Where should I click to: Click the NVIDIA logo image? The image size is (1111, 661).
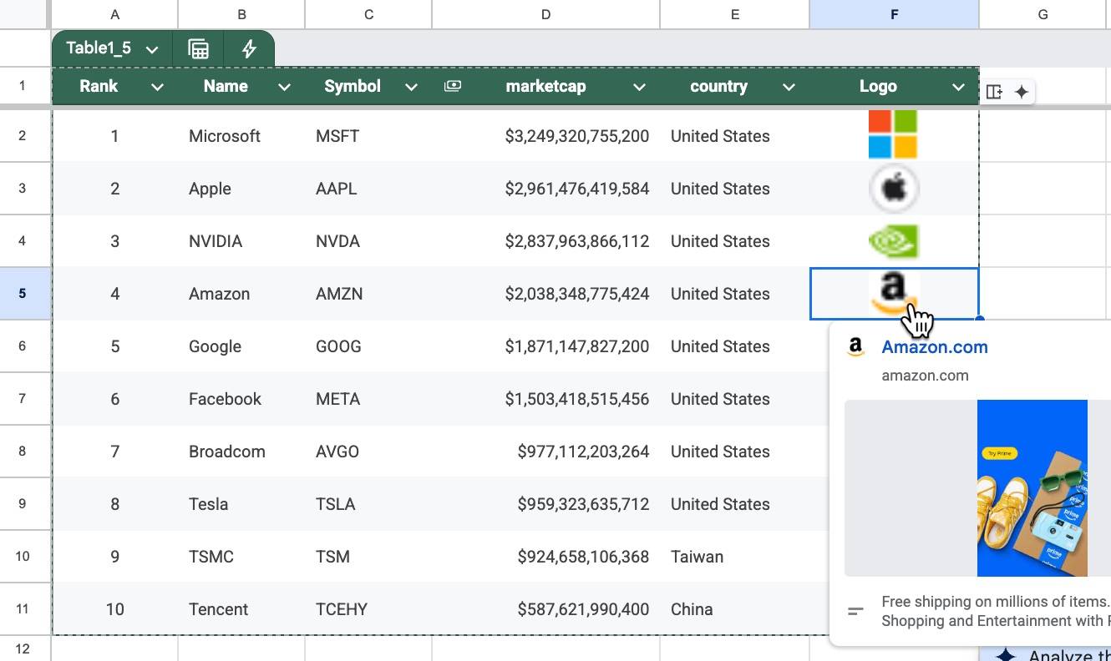tap(894, 241)
